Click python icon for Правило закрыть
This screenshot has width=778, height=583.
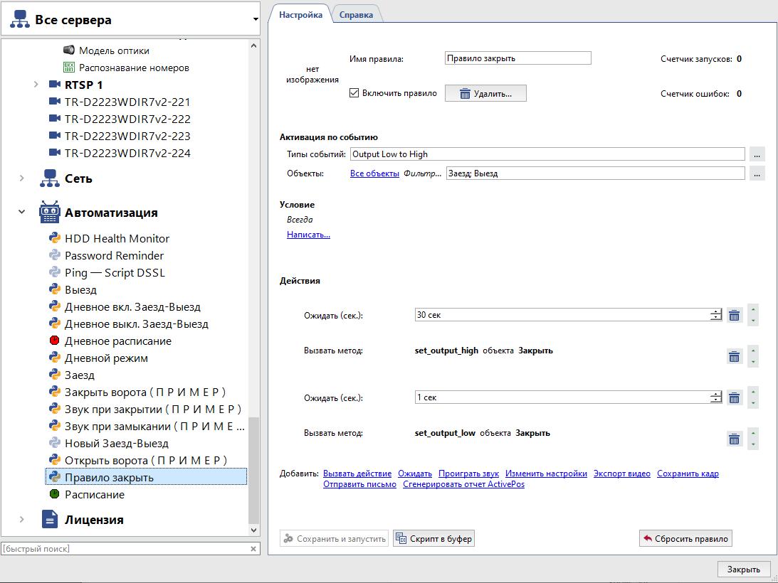pyautogui.click(x=55, y=477)
